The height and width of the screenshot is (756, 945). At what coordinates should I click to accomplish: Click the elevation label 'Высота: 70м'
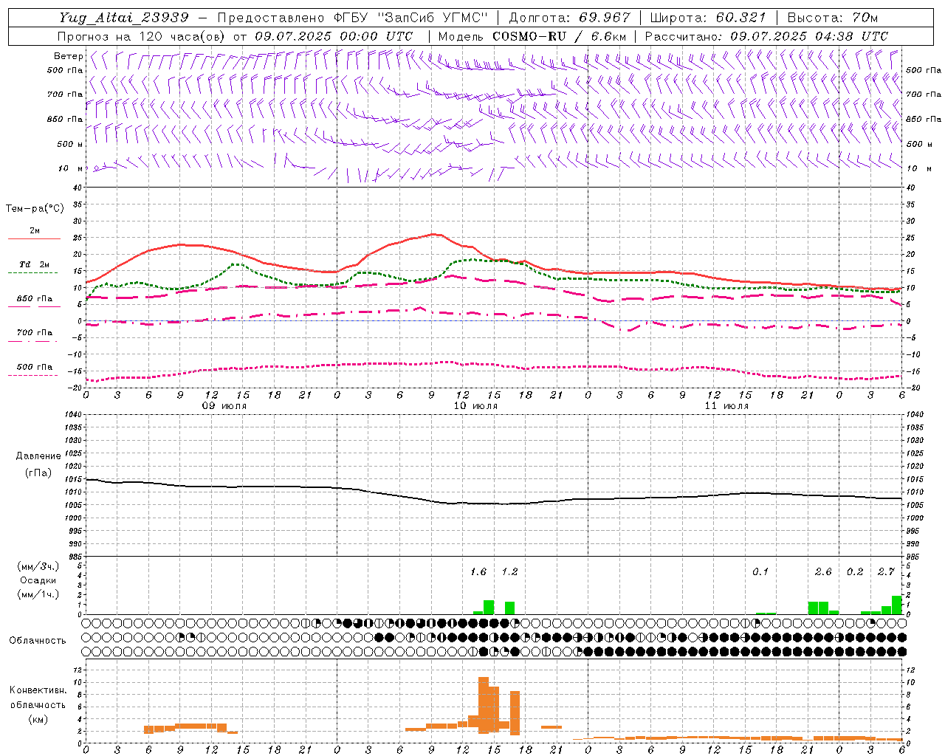tap(833, 18)
